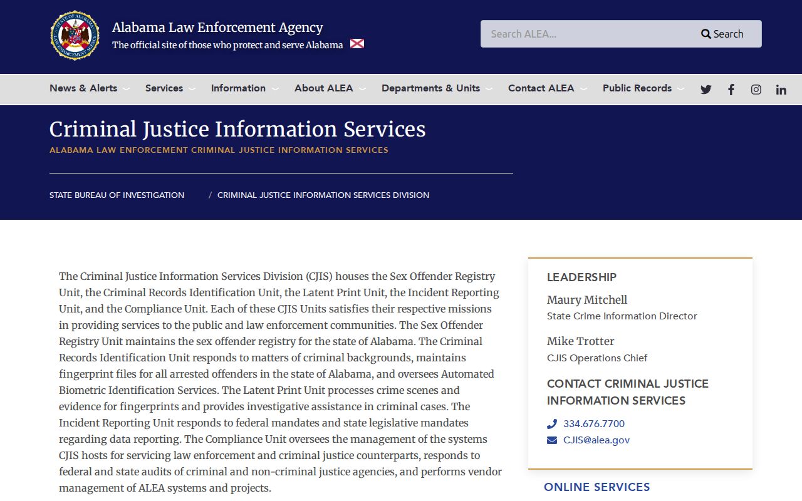The height and width of the screenshot is (501, 802).
Task: Open ALEA's Instagram page icon
Action: click(756, 90)
